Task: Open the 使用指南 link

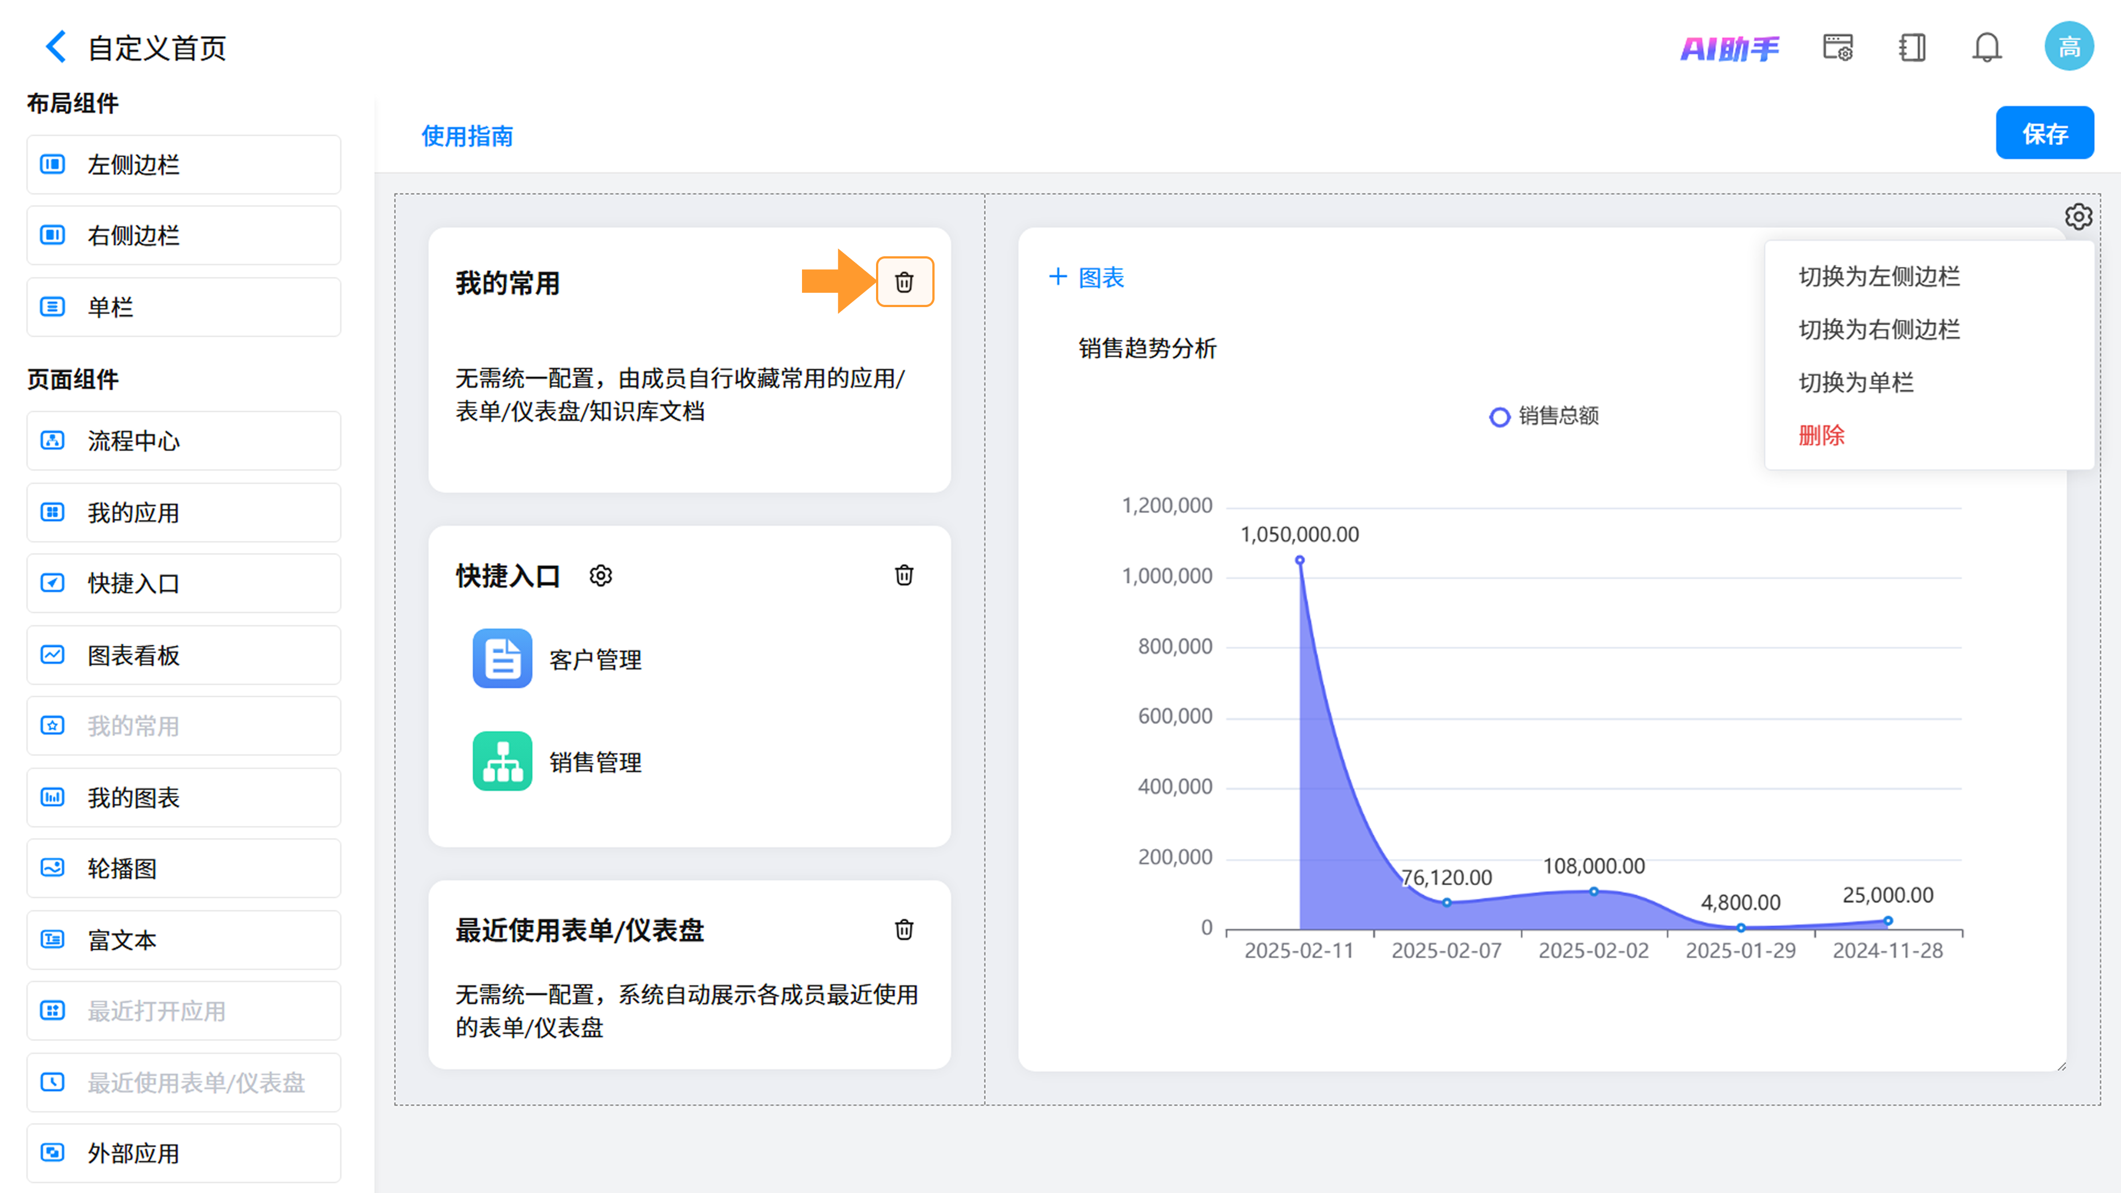Action: (x=467, y=136)
